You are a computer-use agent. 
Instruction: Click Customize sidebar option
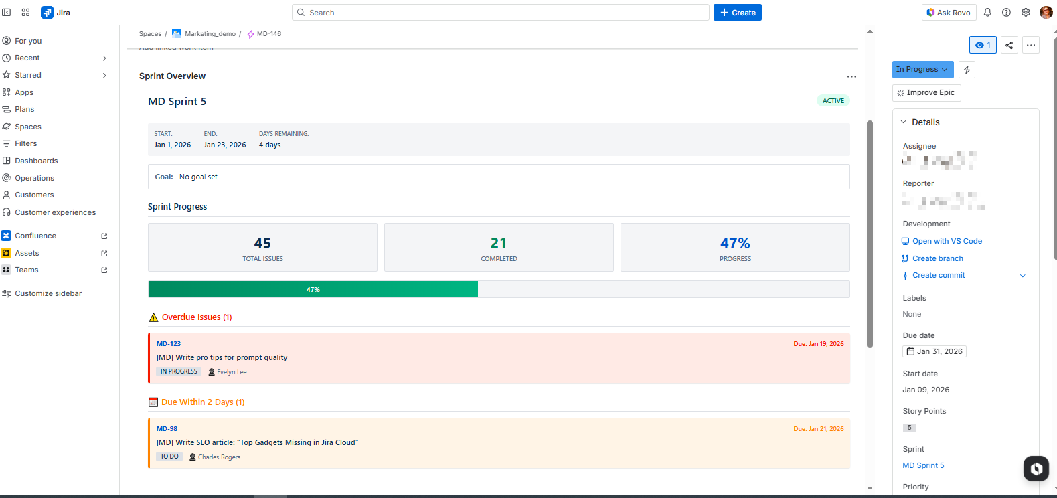(48, 293)
